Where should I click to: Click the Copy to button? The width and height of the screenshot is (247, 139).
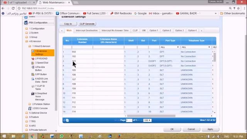point(68,24)
